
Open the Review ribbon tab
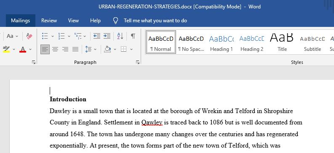pyautogui.click(x=49, y=21)
